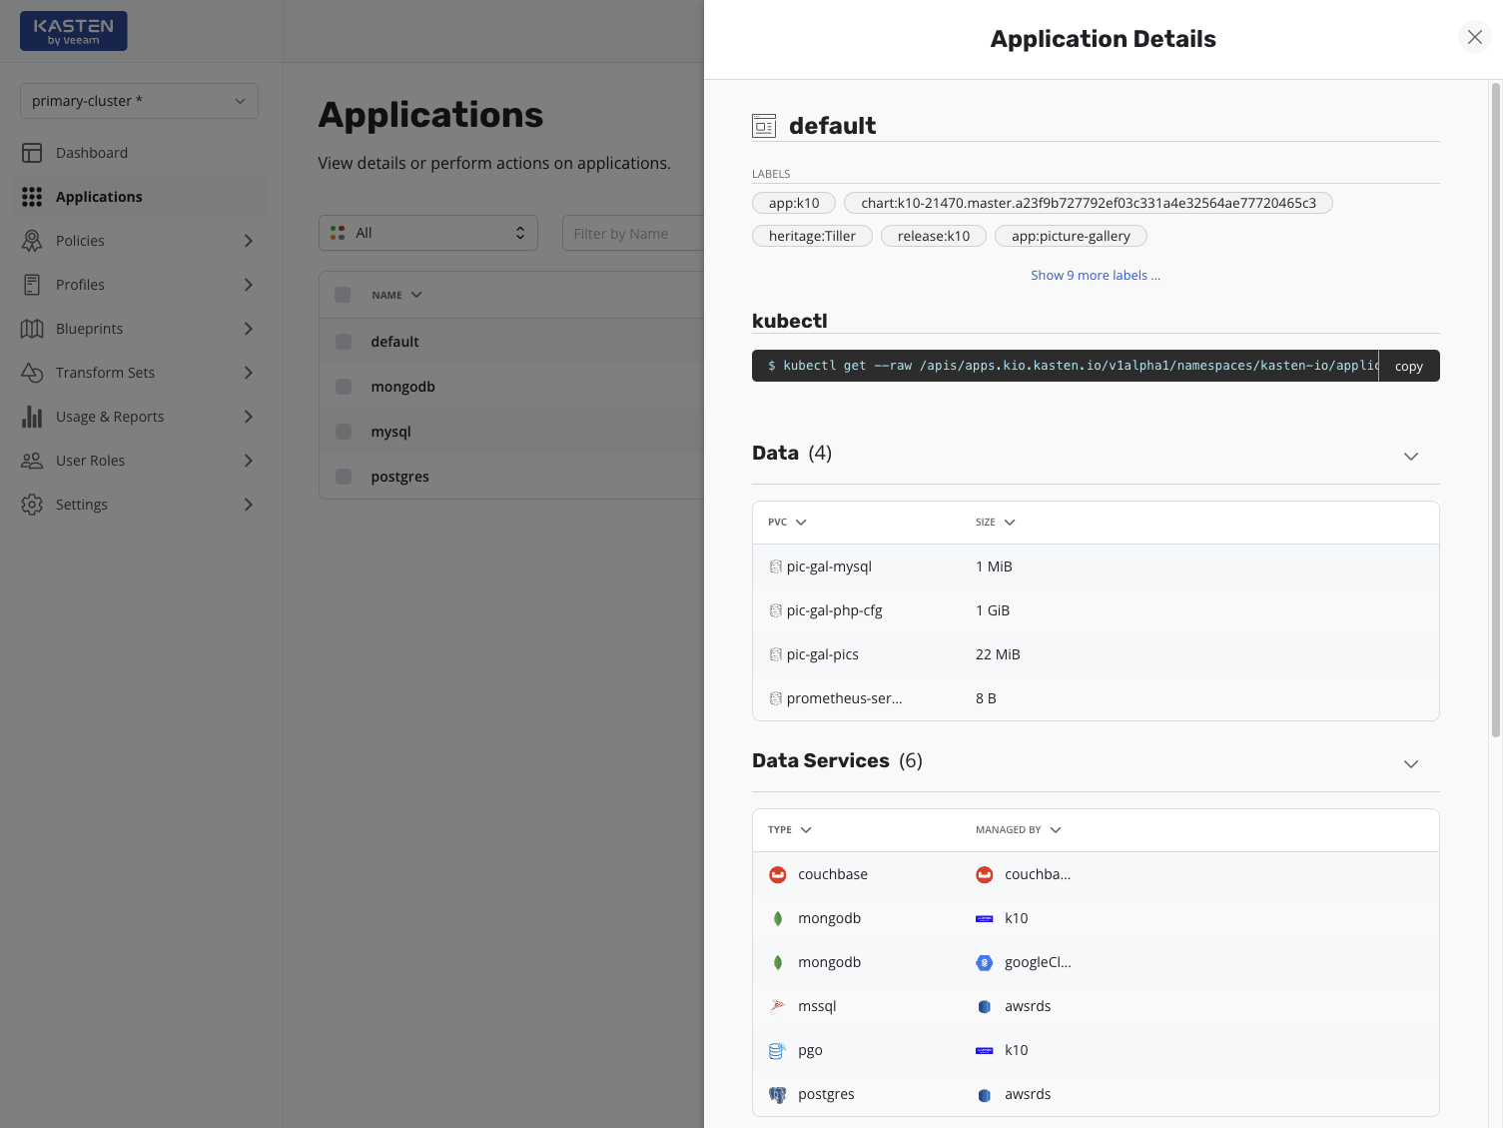Viewport: 1503px width, 1128px height.
Task: Click the couchba... managed-by icon
Action: [985, 874]
